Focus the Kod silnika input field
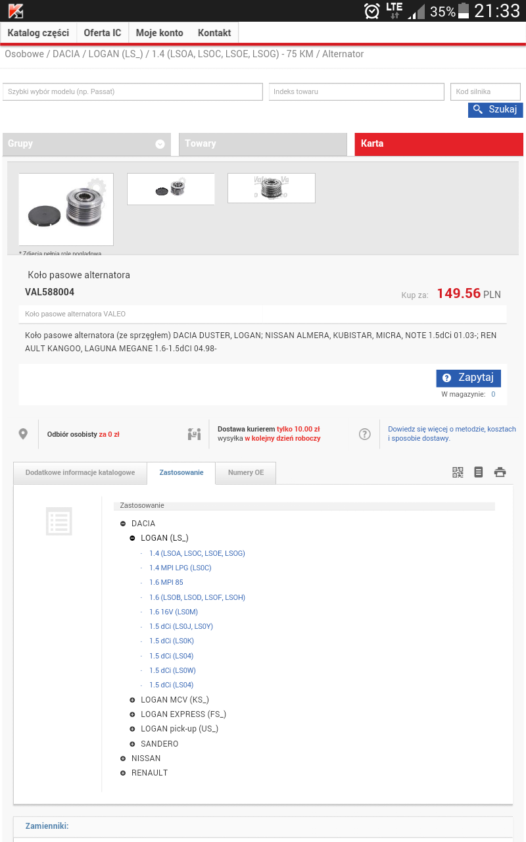This screenshot has height=842, width=526. tap(486, 91)
